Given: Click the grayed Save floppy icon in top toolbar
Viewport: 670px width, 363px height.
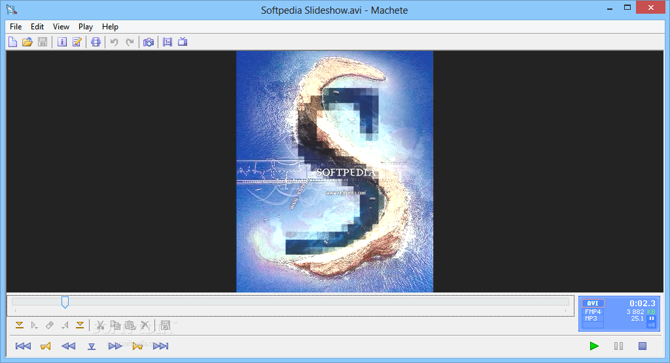Looking at the screenshot, I should [x=43, y=42].
